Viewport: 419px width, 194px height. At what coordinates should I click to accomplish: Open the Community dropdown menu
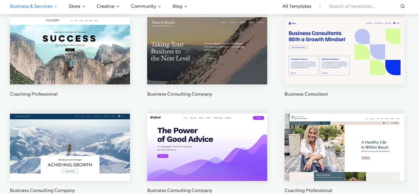point(146,6)
